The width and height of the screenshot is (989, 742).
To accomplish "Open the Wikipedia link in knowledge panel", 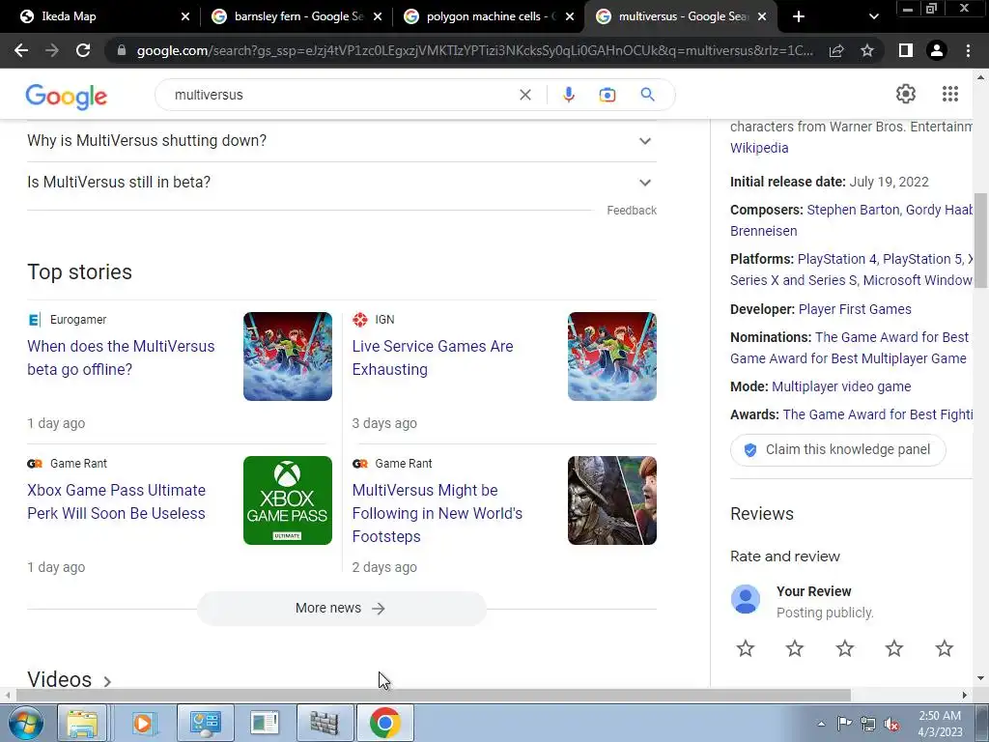I will (x=759, y=148).
